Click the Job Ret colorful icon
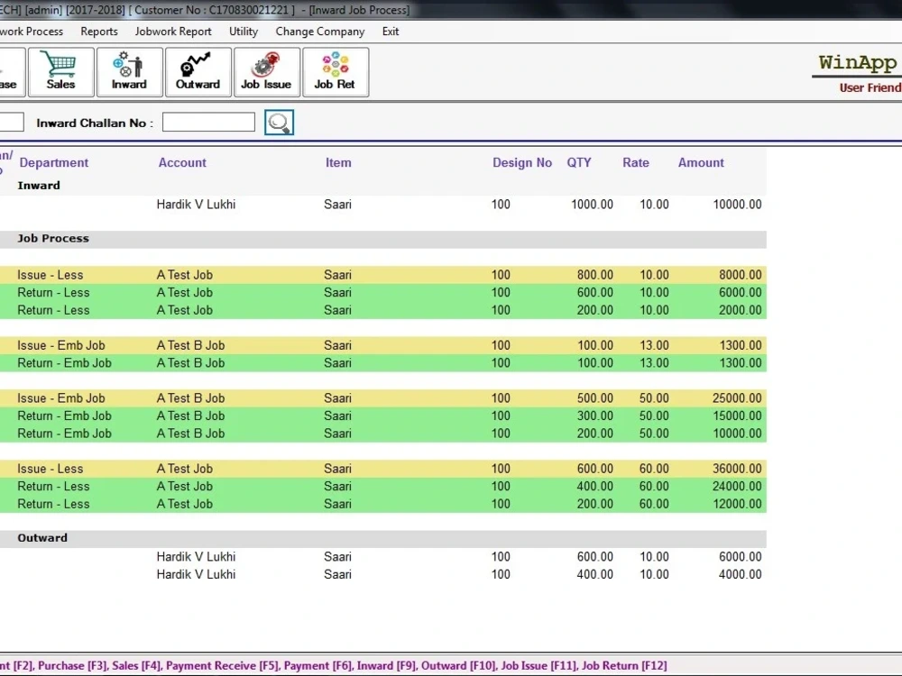 pyautogui.click(x=335, y=71)
